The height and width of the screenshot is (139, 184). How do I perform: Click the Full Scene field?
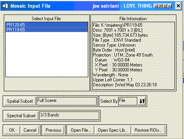(x=67, y=101)
